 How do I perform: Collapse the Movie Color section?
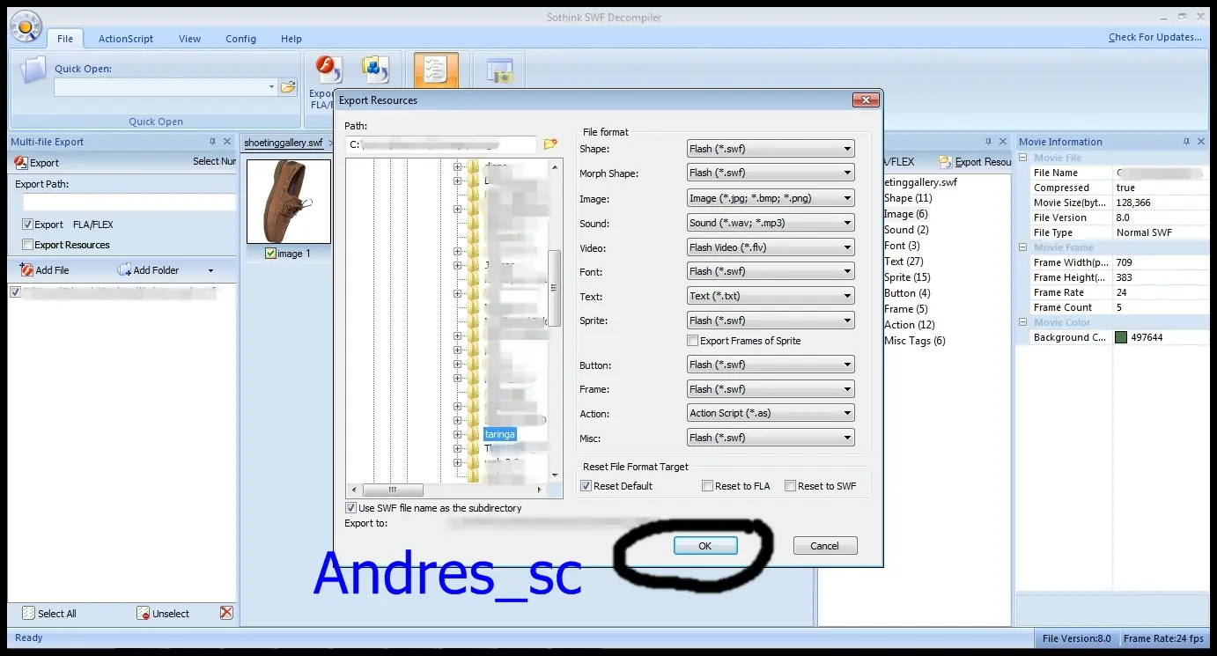pos(1024,323)
